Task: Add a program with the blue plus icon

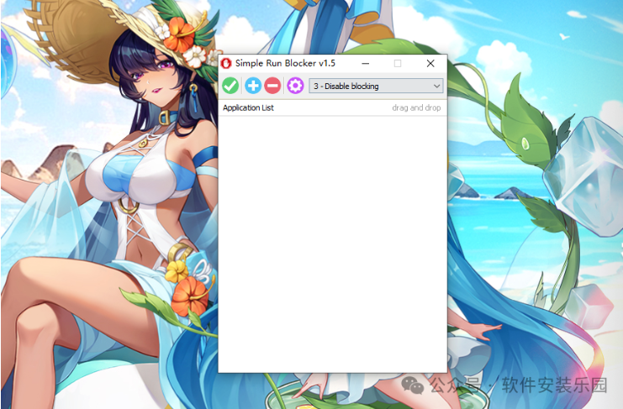Action: click(252, 86)
